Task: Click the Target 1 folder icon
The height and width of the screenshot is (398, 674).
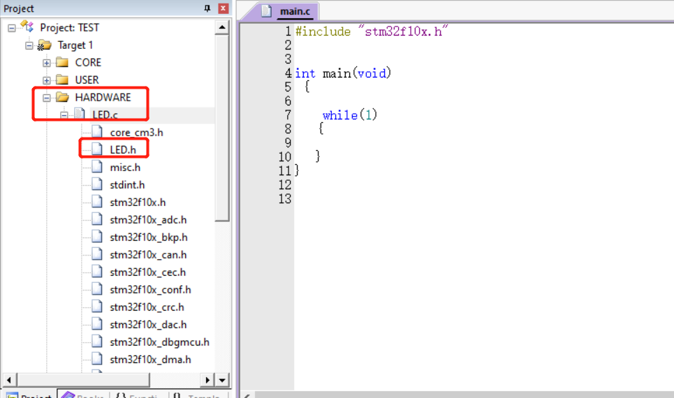Action: click(44, 45)
